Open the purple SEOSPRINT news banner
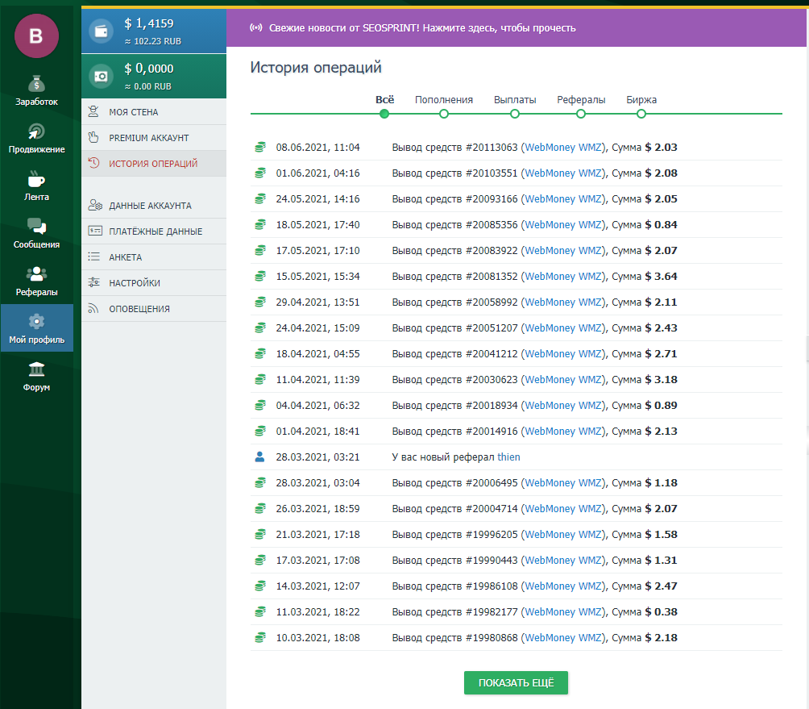This screenshot has height=709, width=809. 517,28
